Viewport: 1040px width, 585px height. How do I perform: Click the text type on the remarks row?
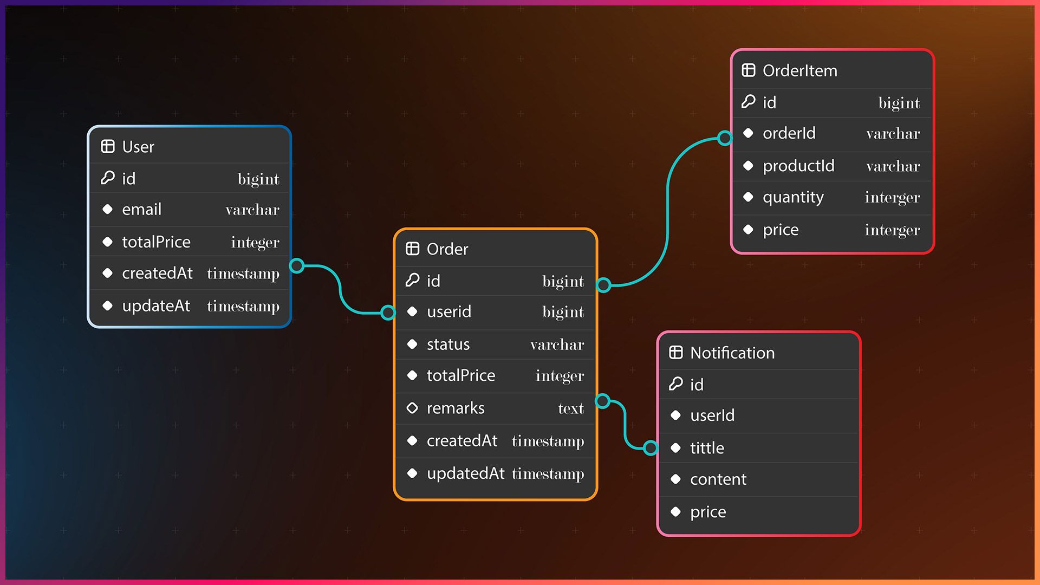point(571,408)
